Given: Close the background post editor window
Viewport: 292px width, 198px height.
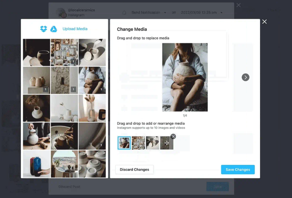Looking at the screenshot, I should click(x=238, y=5).
